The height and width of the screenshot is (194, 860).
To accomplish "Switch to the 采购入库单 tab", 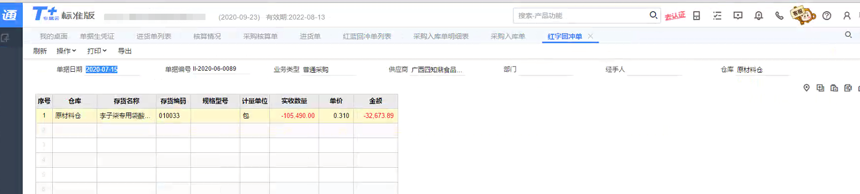I will [x=508, y=36].
